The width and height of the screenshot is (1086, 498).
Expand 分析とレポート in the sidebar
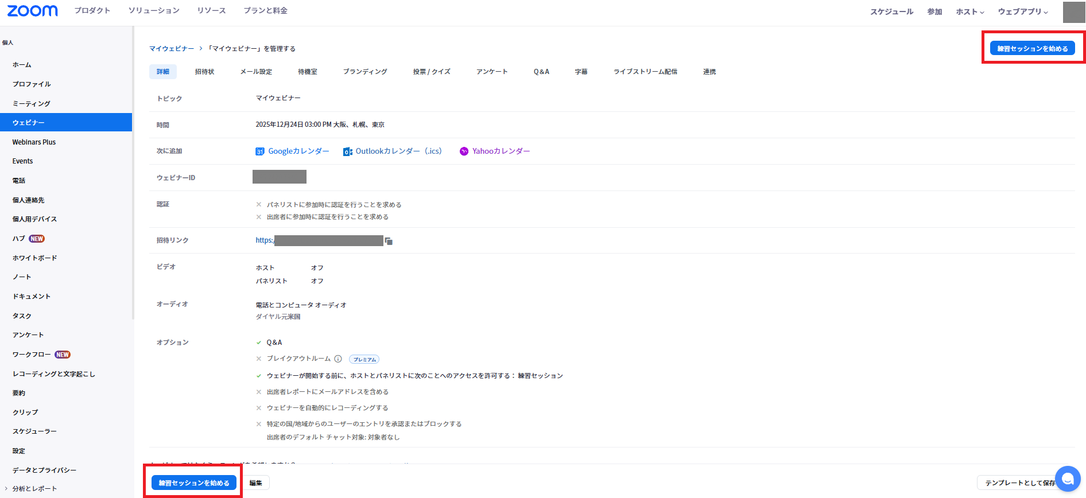tap(33, 489)
